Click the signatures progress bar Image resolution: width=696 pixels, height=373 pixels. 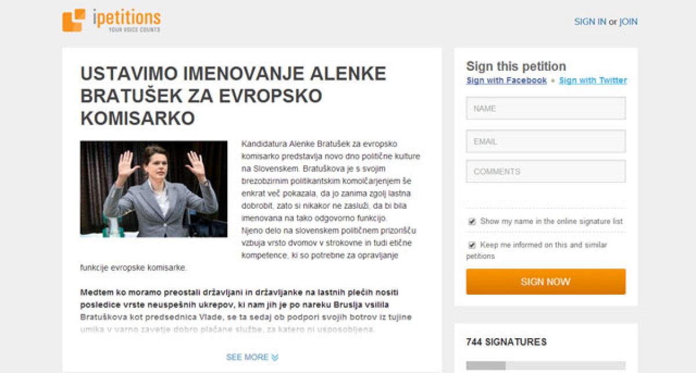[546, 365]
